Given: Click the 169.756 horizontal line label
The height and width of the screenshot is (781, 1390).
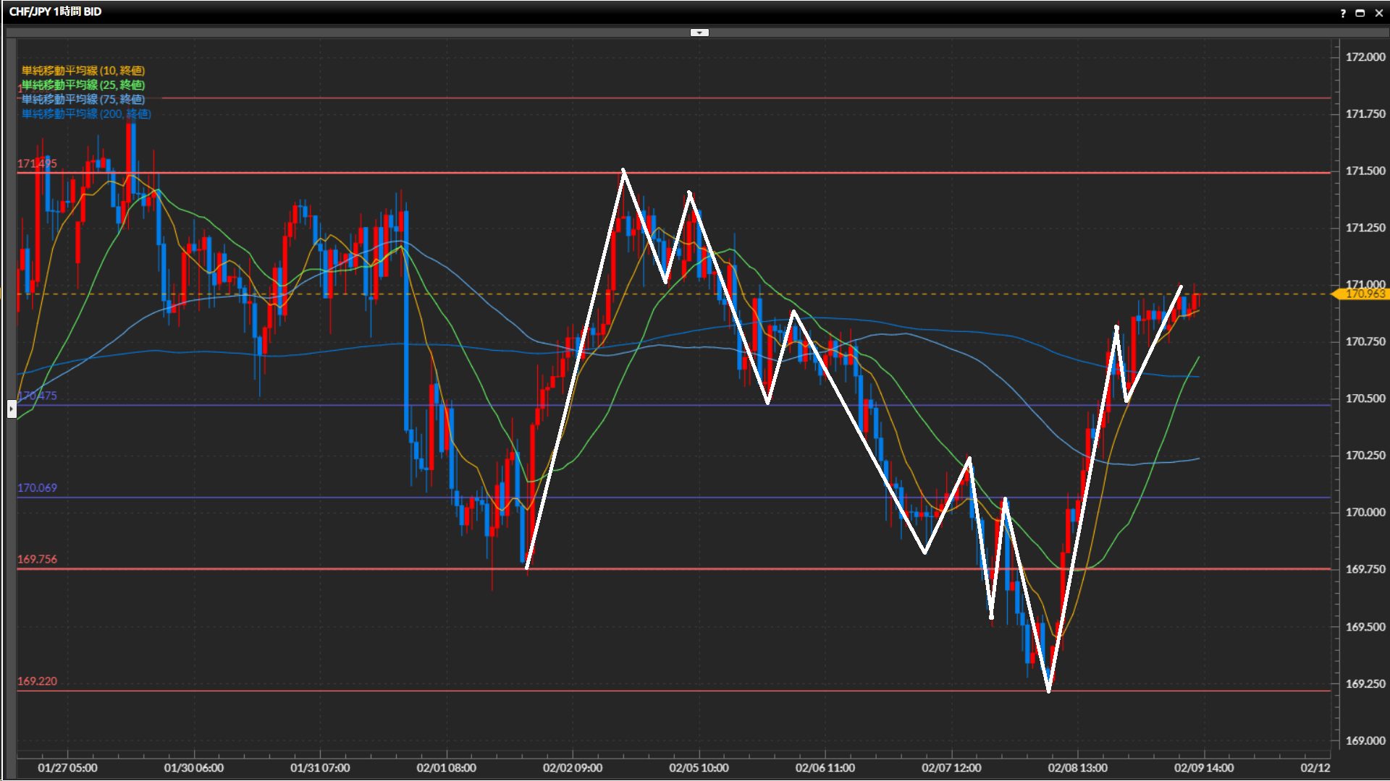Looking at the screenshot, I should (37, 559).
